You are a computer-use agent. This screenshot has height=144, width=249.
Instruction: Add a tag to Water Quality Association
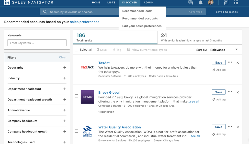(x=219, y=134)
